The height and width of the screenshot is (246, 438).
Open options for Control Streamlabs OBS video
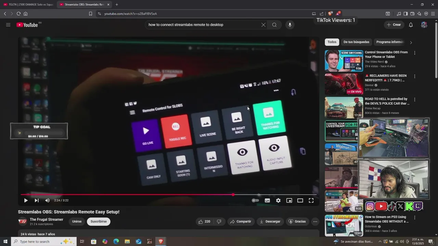point(415,53)
